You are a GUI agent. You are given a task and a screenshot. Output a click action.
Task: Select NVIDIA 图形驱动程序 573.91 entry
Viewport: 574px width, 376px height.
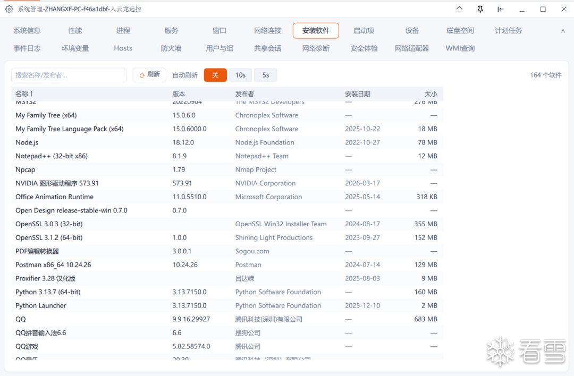(x=227, y=183)
